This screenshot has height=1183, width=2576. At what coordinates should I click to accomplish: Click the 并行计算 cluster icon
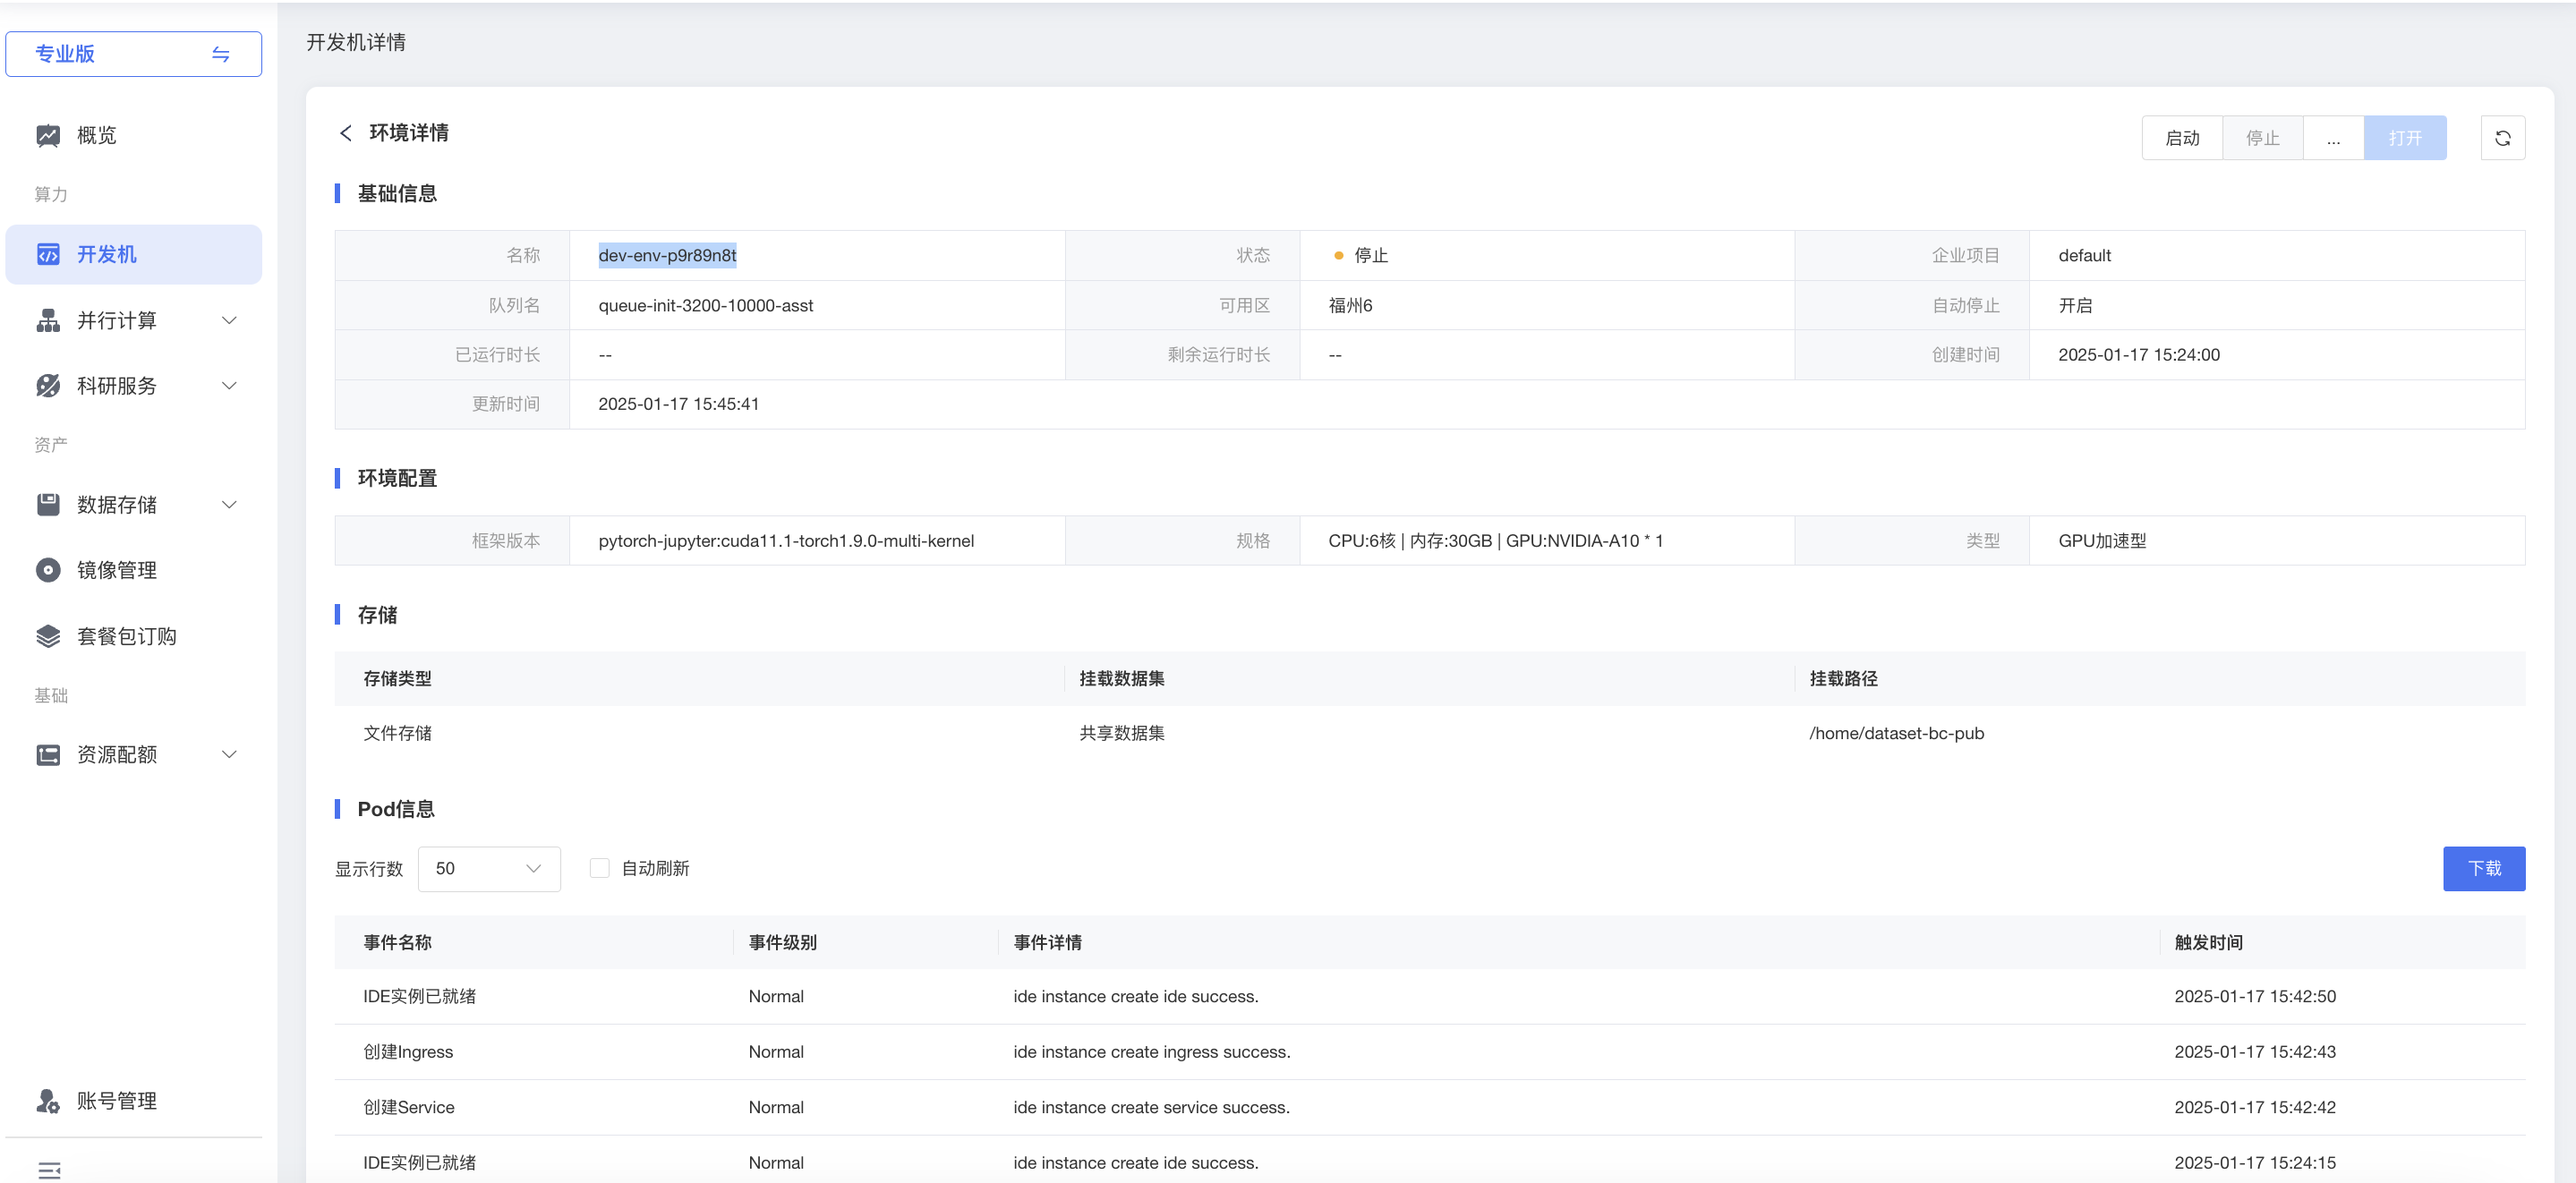tap(48, 320)
